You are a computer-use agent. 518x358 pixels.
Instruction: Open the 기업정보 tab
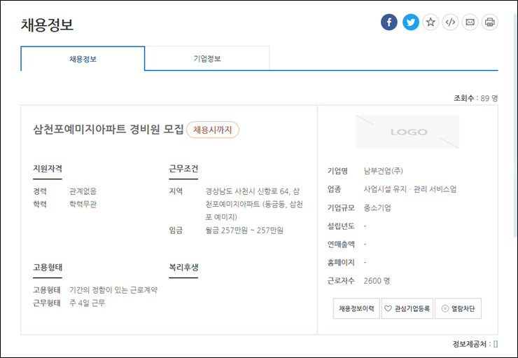(207, 59)
